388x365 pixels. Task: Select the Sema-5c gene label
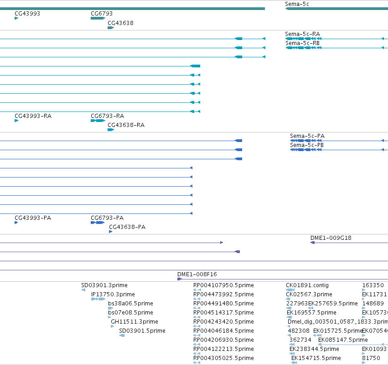297,4
